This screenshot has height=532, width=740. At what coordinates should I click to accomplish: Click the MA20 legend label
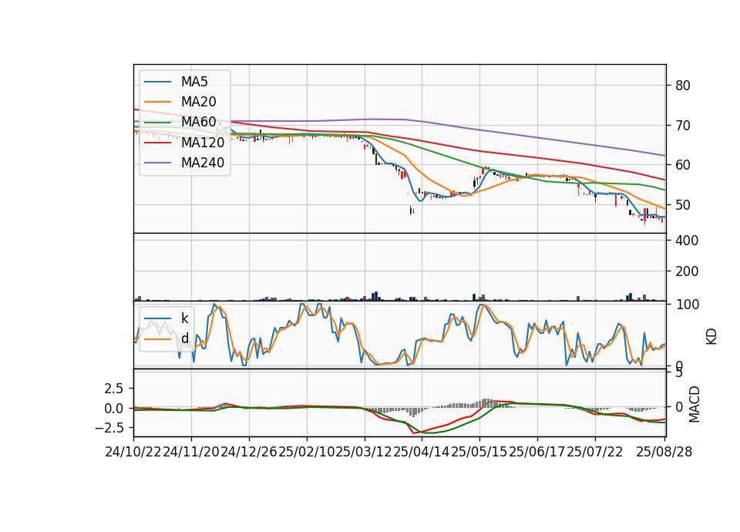(x=198, y=102)
